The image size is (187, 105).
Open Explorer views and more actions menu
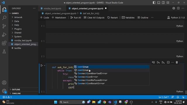click(x=34, y=8)
